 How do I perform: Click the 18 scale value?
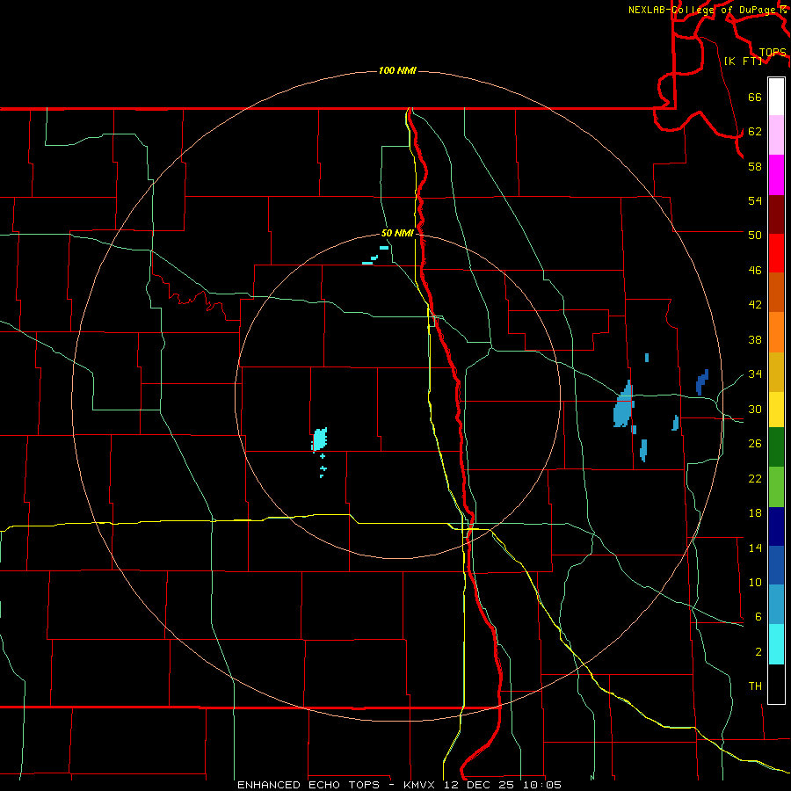tap(755, 513)
